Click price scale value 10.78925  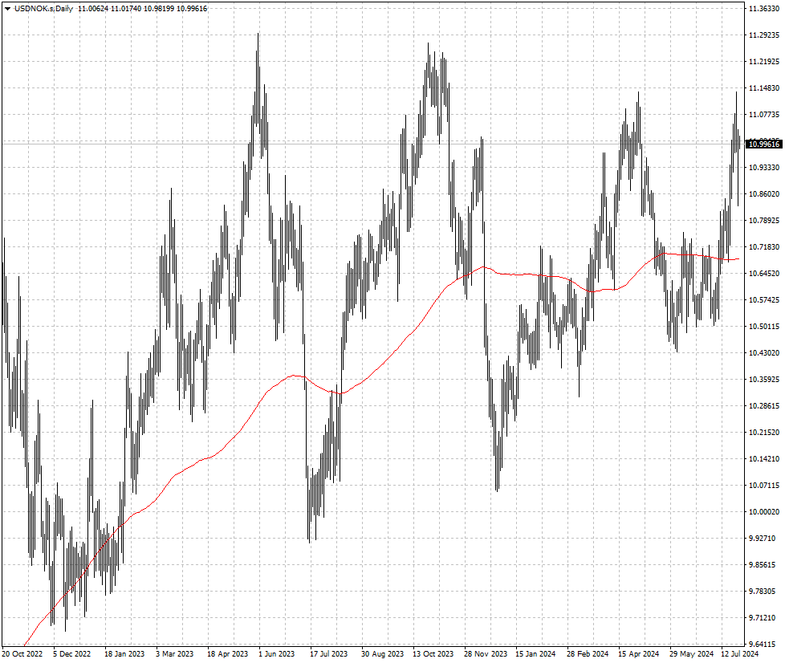(764, 221)
